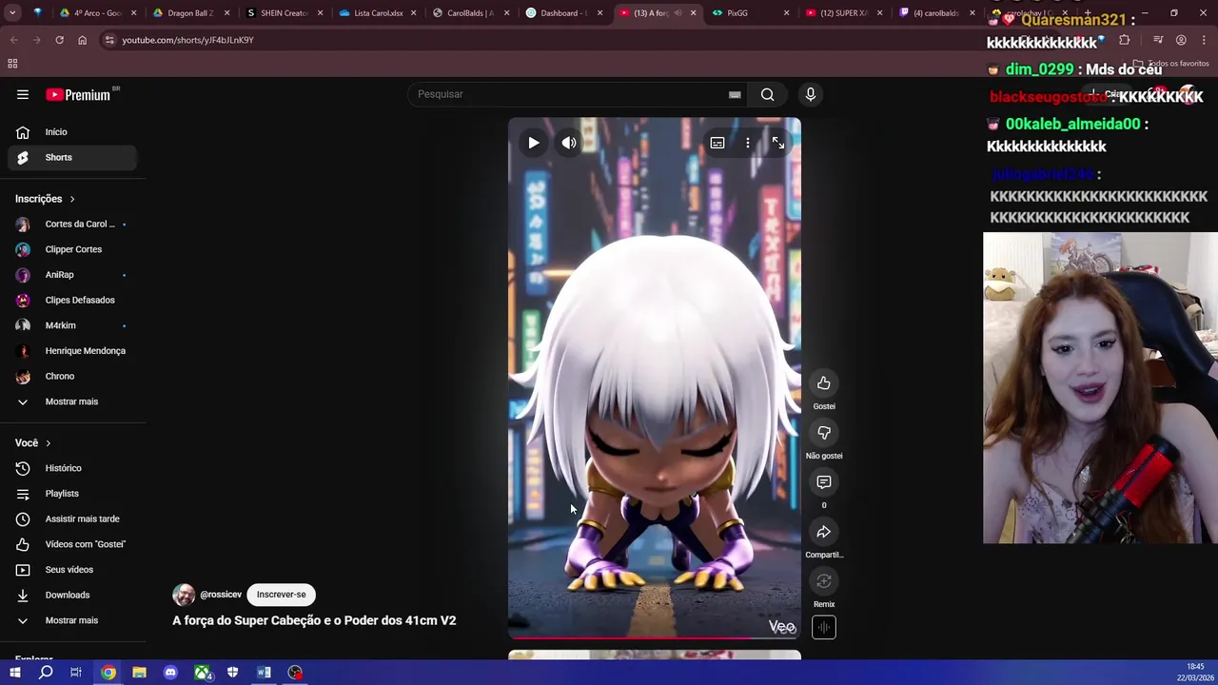Subscribe with Inscrever-se button
The width and height of the screenshot is (1218, 685).
[281, 595]
